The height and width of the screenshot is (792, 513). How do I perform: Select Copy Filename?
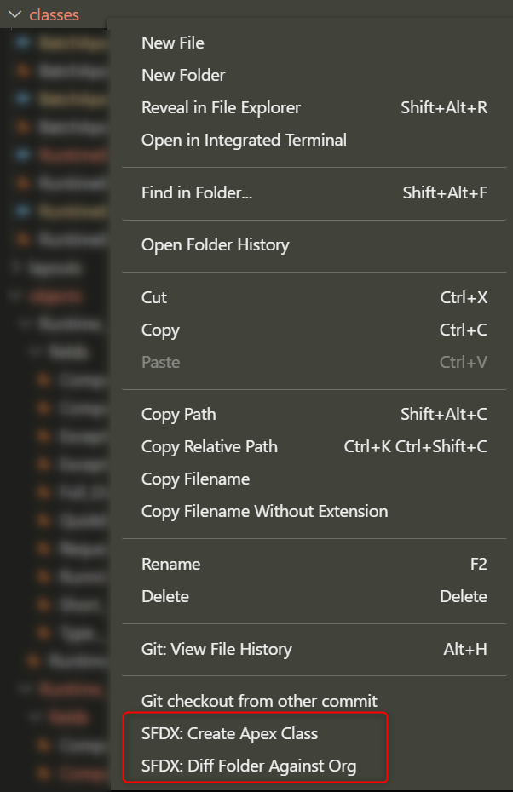click(x=195, y=479)
